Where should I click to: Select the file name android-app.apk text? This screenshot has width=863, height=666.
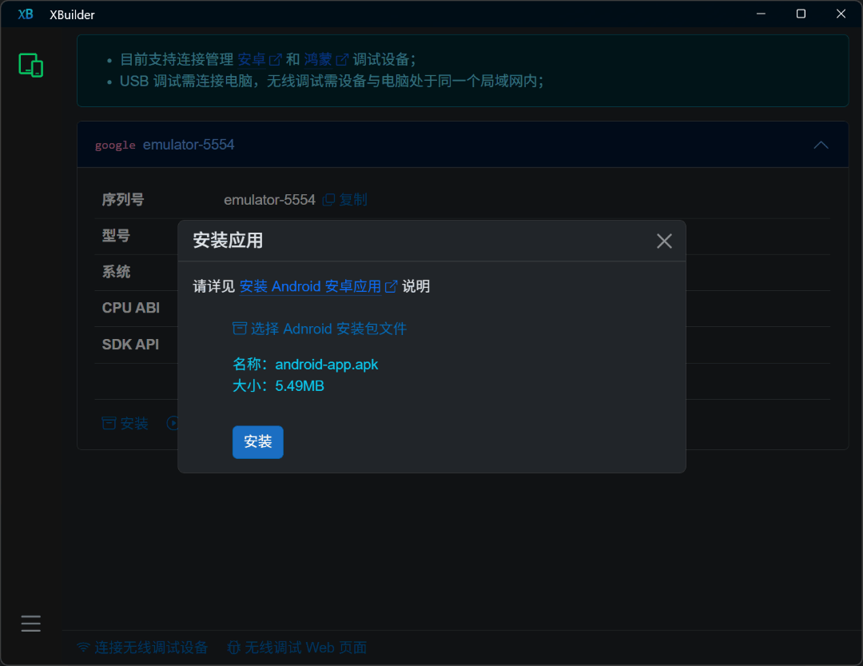326,364
